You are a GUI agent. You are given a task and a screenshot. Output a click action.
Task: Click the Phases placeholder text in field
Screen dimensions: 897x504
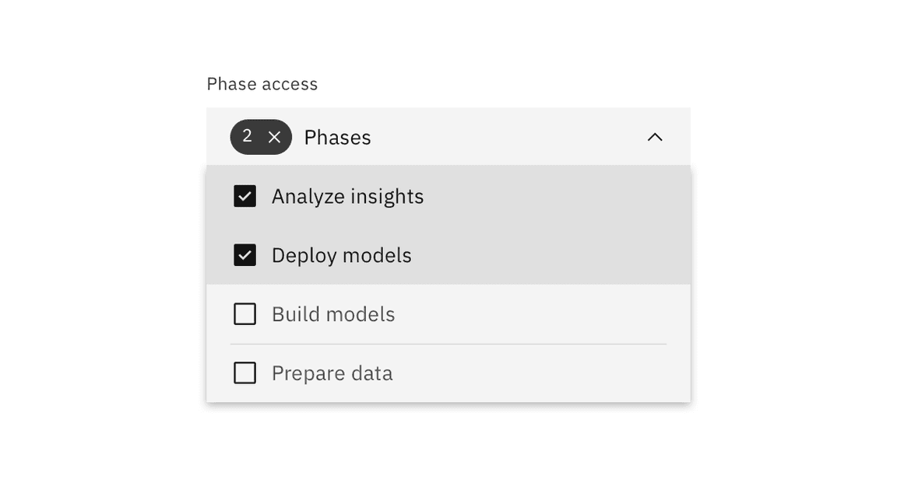point(337,137)
